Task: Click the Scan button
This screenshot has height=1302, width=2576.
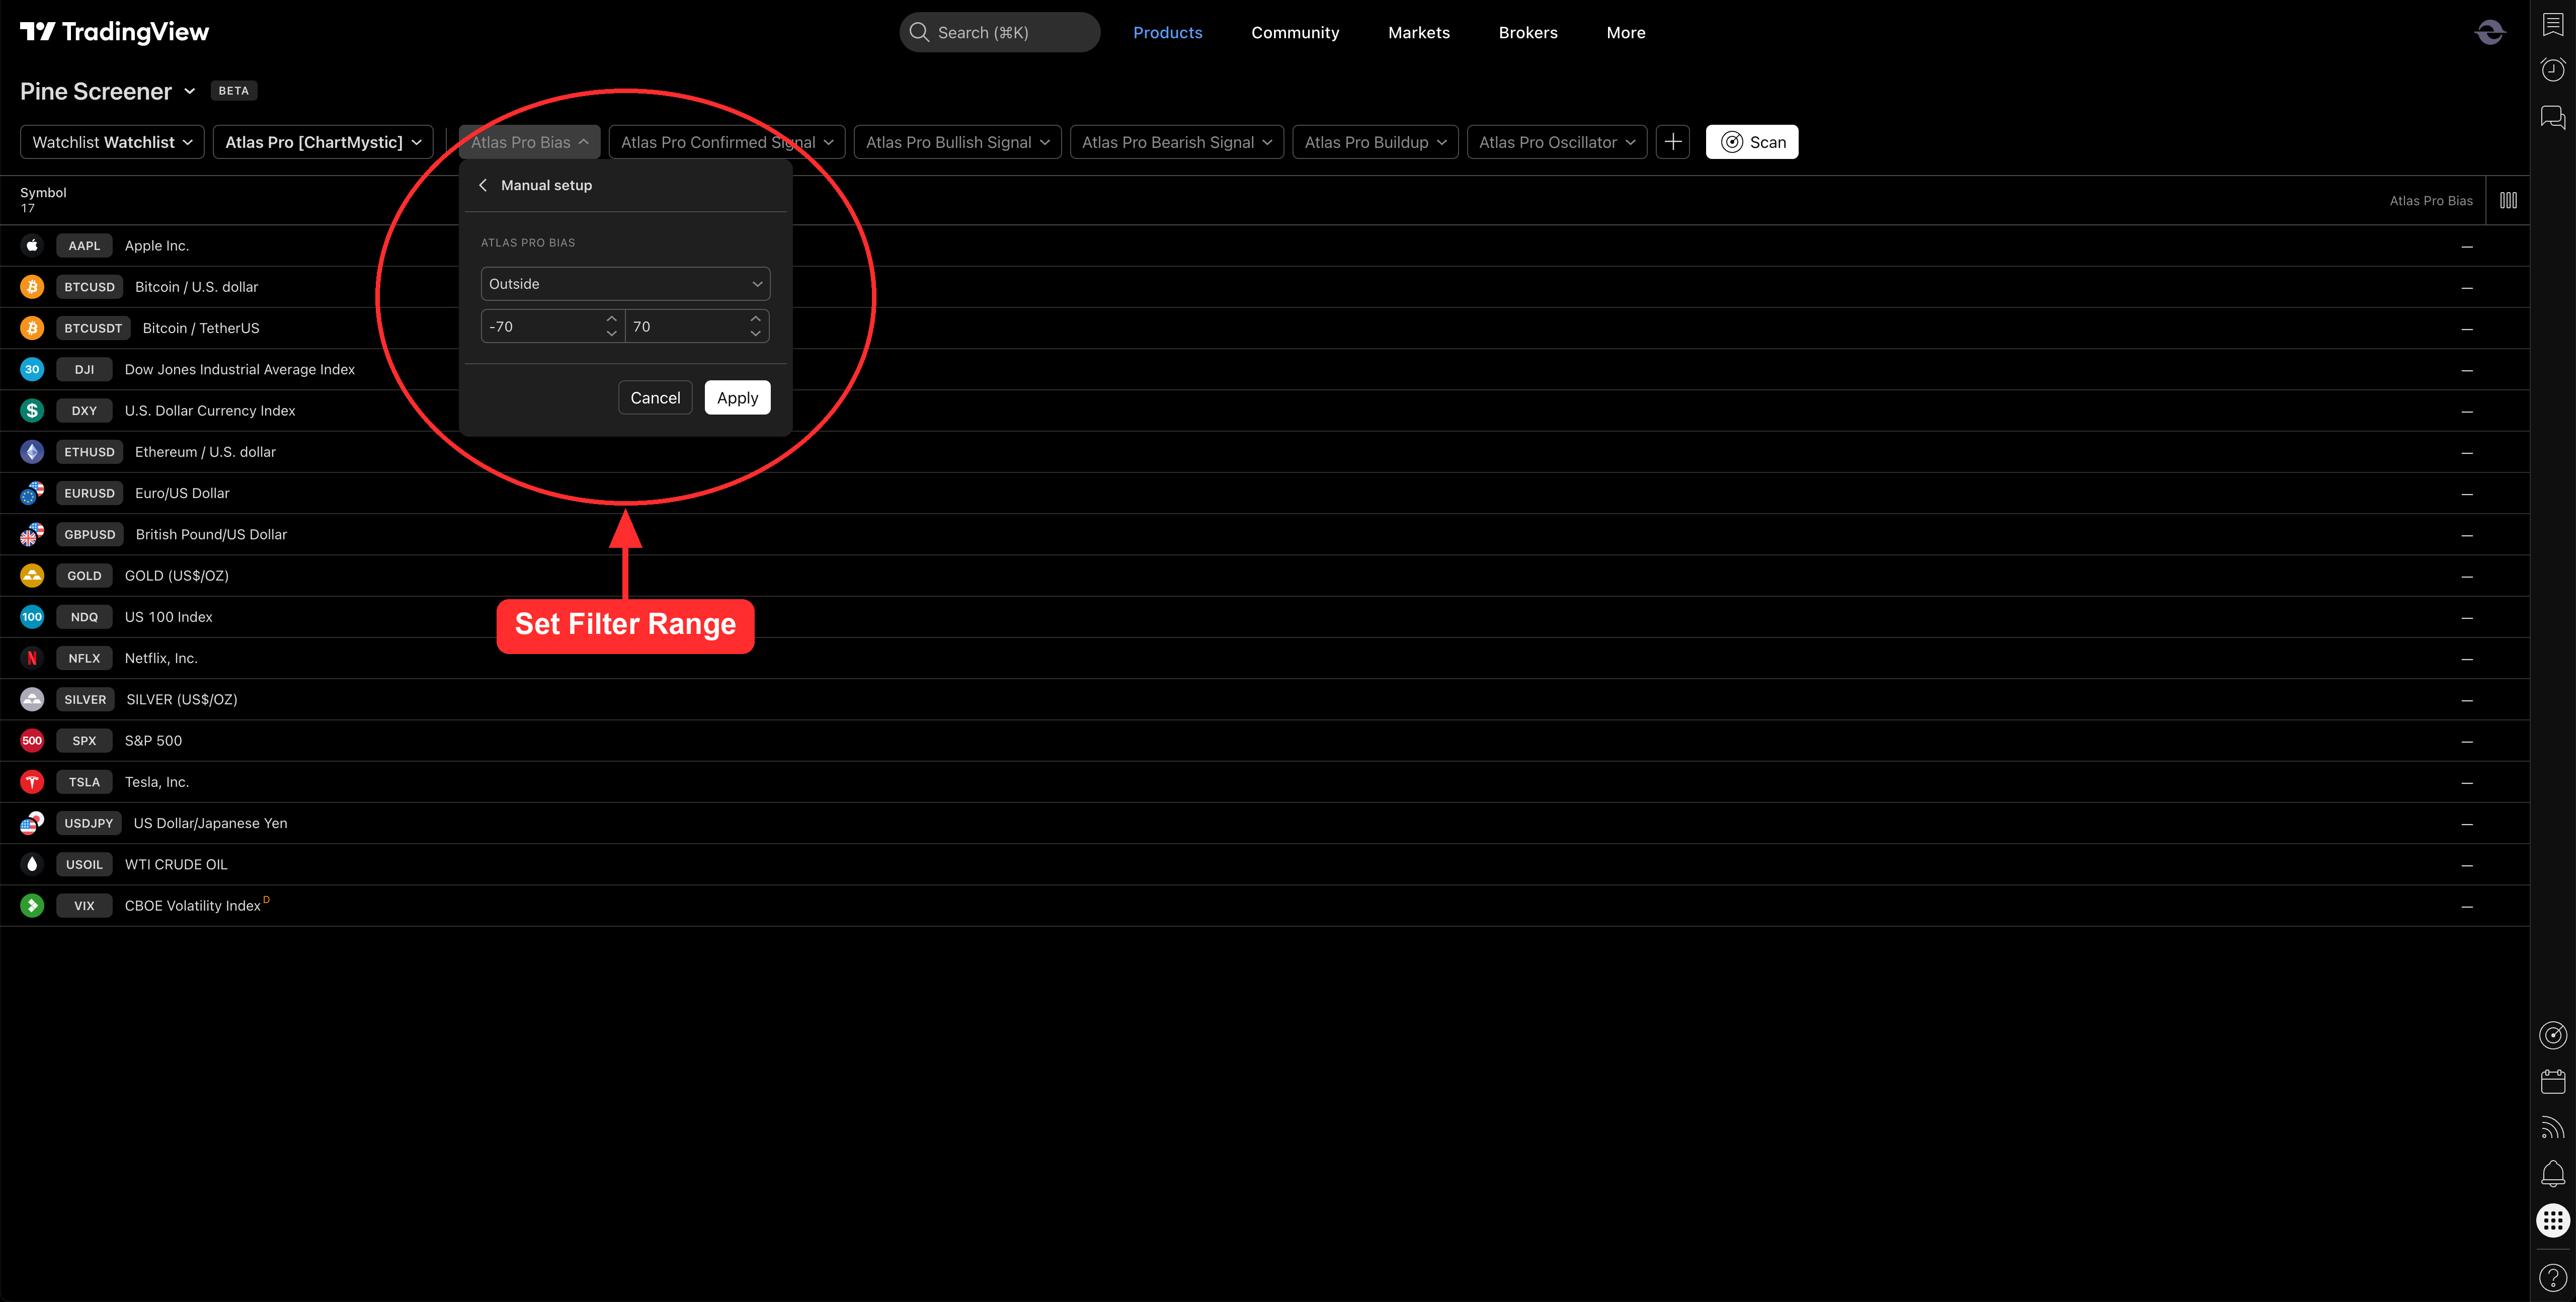Action: click(x=1752, y=142)
